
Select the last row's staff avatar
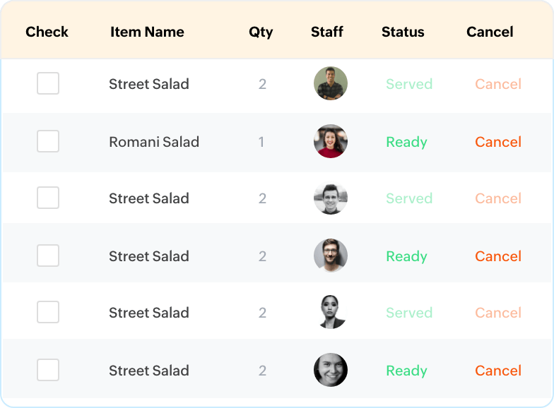pyautogui.click(x=331, y=370)
